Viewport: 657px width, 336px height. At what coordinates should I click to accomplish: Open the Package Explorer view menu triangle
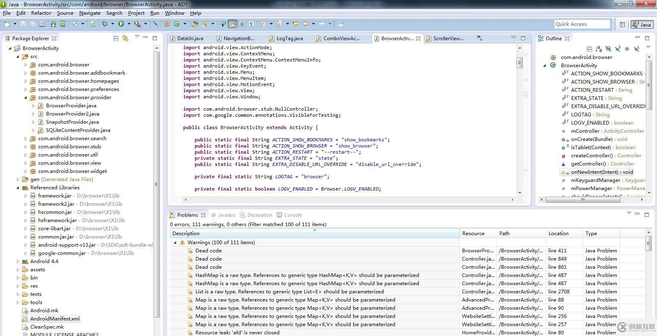[137, 36]
